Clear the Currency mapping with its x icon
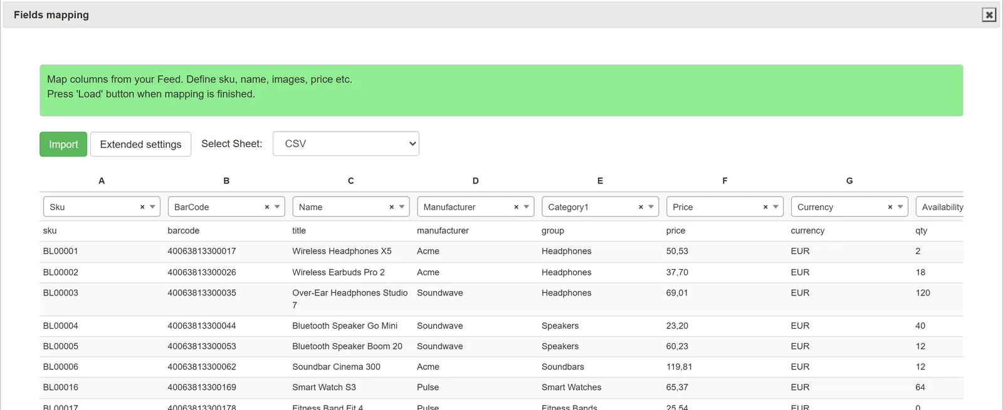 [890, 207]
